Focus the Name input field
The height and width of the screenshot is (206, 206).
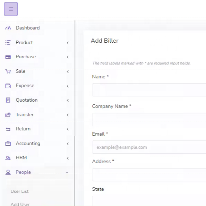coord(149,90)
